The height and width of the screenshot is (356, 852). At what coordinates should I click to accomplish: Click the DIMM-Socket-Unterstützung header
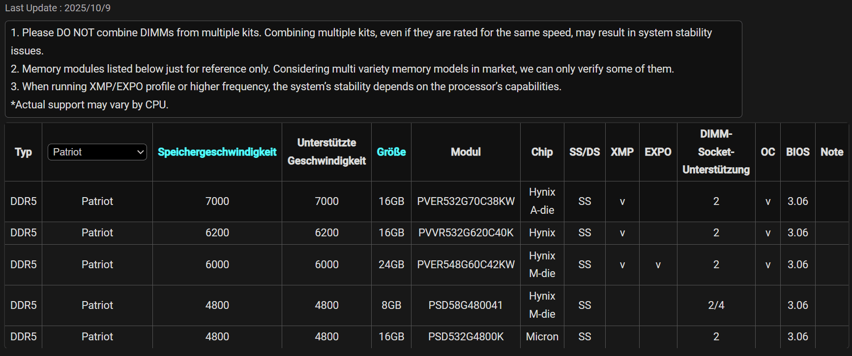pyautogui.click(x=716, y=152)
